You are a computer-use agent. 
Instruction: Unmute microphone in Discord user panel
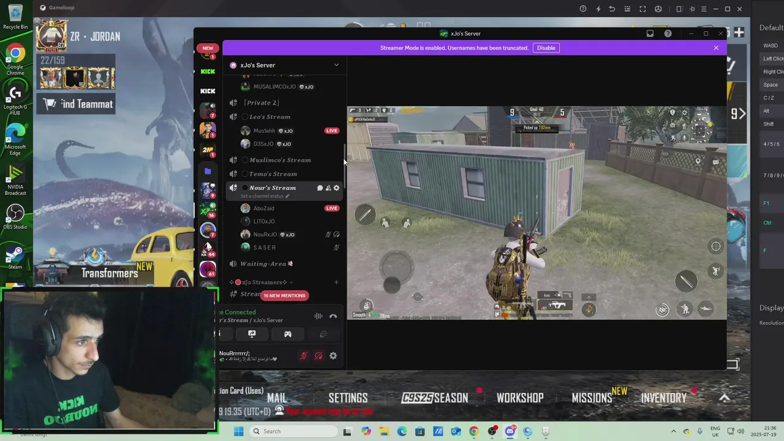click(303, 356)
